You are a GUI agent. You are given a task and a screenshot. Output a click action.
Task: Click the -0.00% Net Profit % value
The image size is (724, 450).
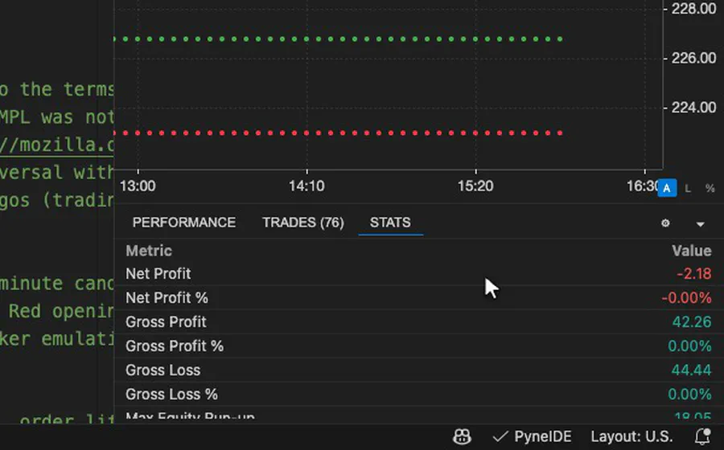tap(687, 298)
